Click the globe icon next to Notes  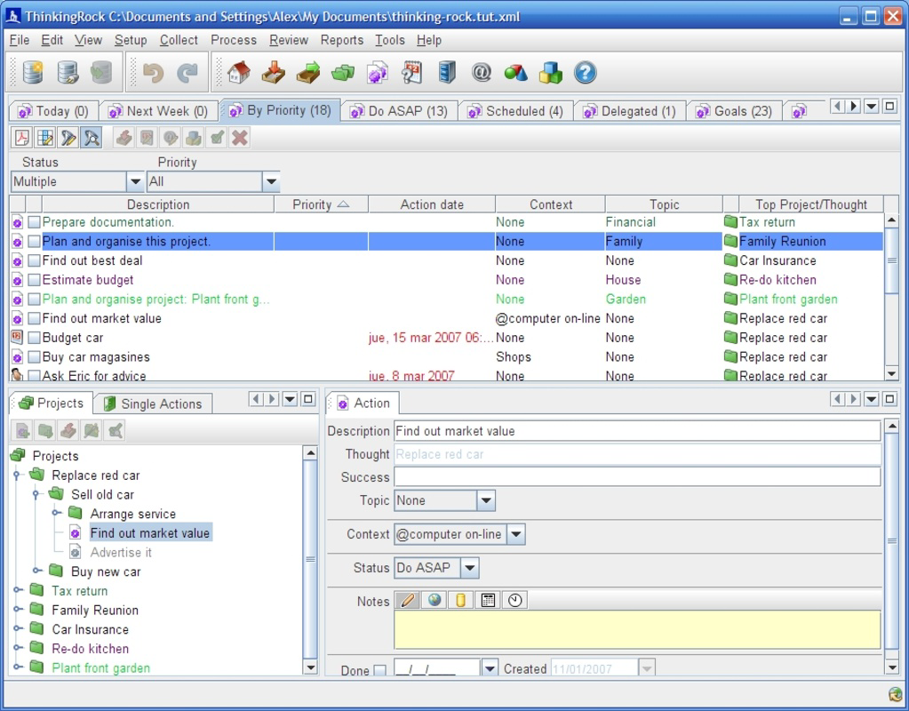point(434,601)
